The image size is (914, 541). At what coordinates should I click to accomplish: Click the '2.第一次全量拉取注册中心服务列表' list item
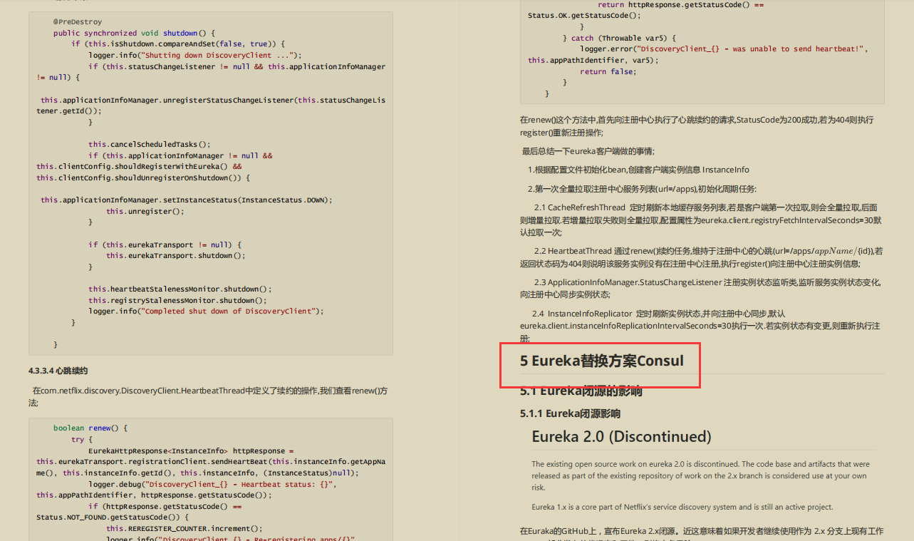point(642,189)
